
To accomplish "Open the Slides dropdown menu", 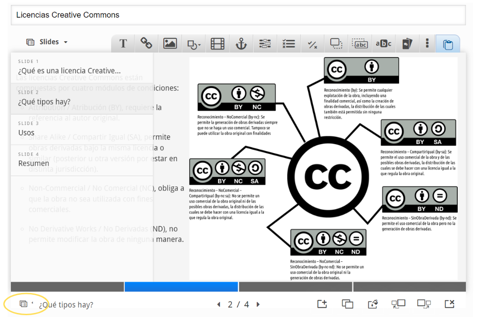I will click(47, 42).
